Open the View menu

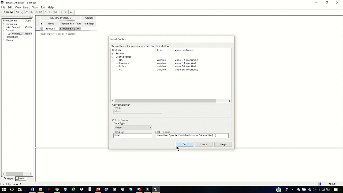tap(18, 8)
